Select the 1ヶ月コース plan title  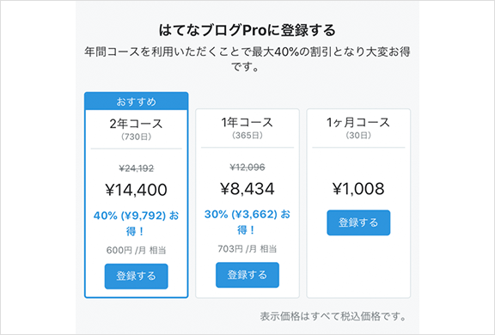[x=358, y=122]
